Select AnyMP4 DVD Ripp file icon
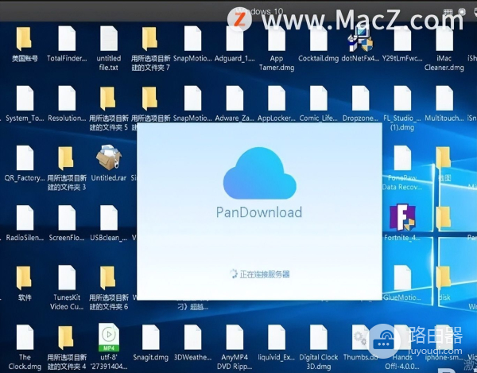This screenshot has height=373, width=477. pos(235,336)
